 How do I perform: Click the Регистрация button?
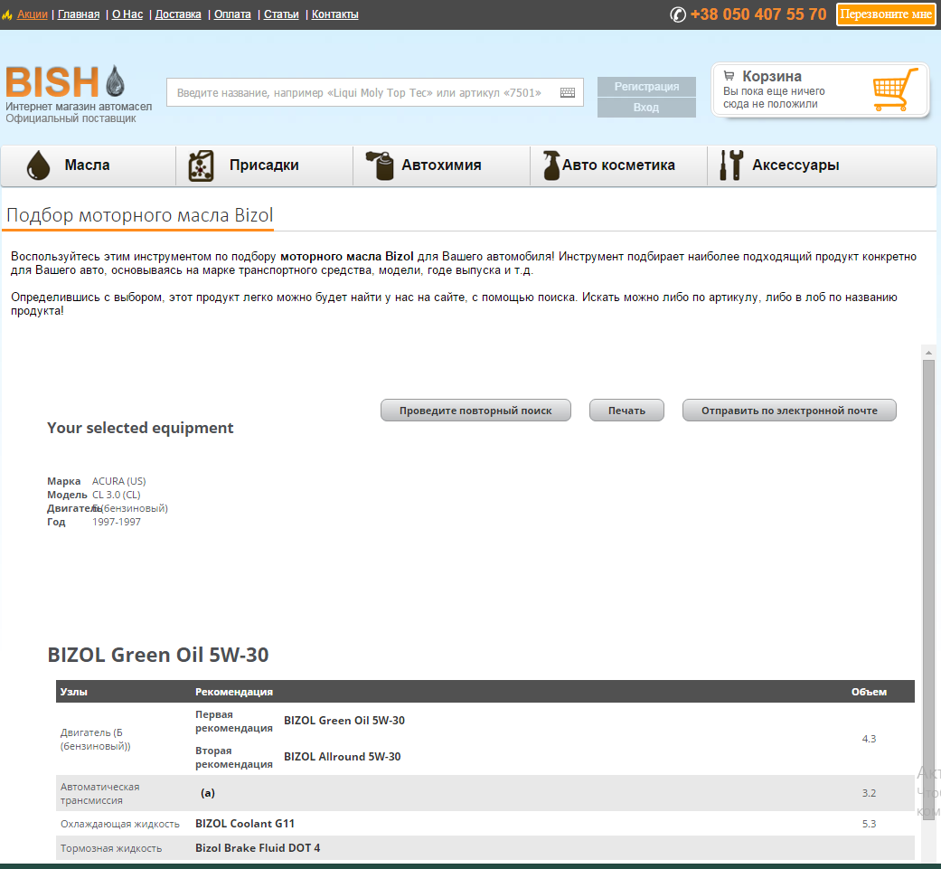[646, 87]
